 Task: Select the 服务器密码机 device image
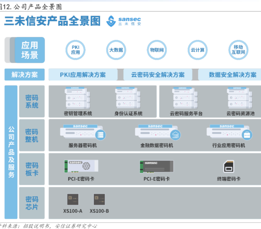pyautogui.click(x=83, y=132)
